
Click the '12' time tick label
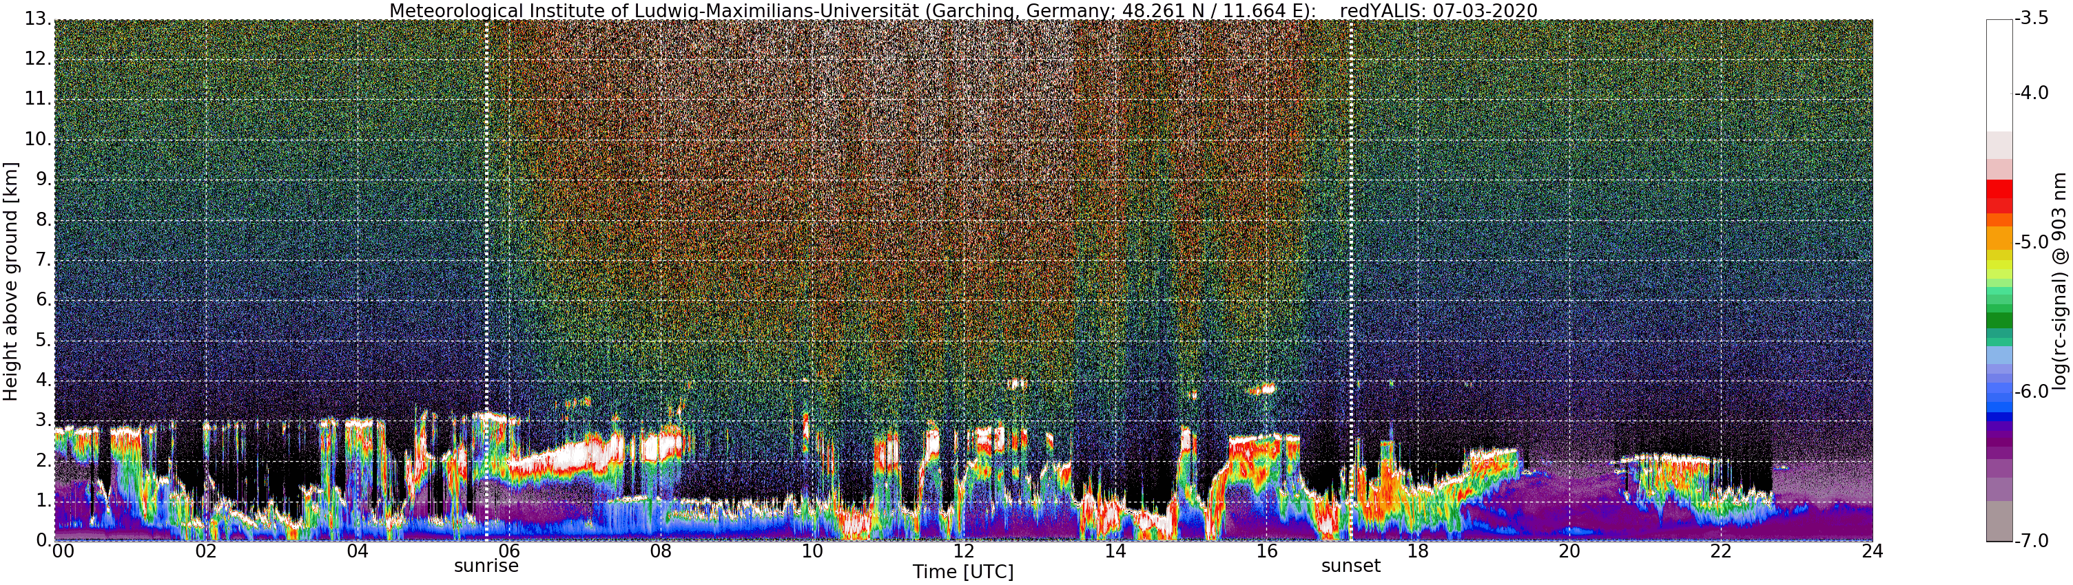coord(963,551)
